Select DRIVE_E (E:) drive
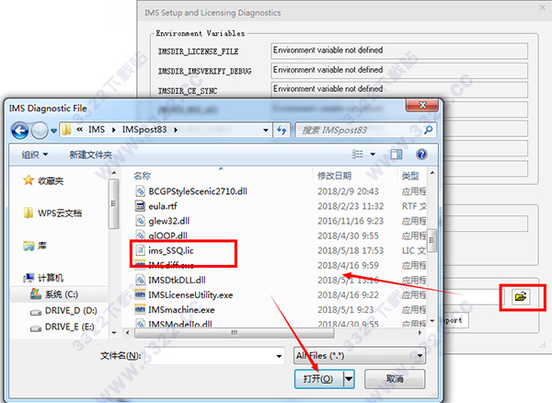Viewport: 552px width, 403px height. (63, 327)
